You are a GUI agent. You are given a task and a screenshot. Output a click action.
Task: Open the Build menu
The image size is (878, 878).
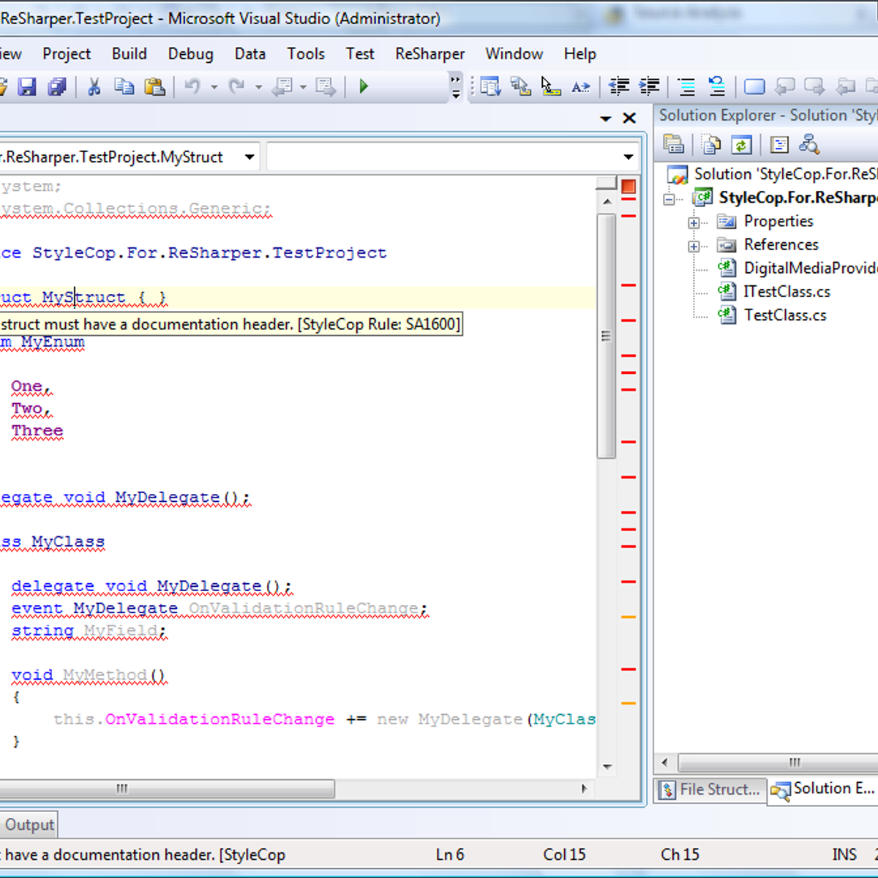[130, 53]
